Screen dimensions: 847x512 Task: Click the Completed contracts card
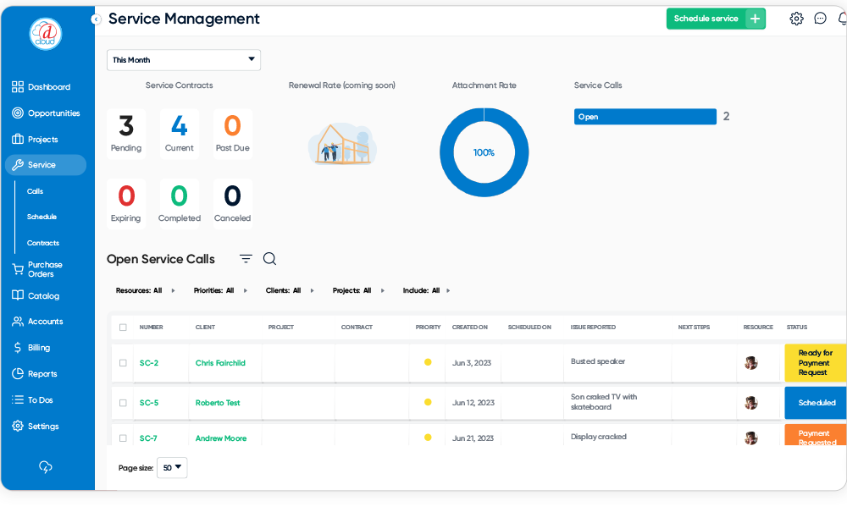point(180,204)
